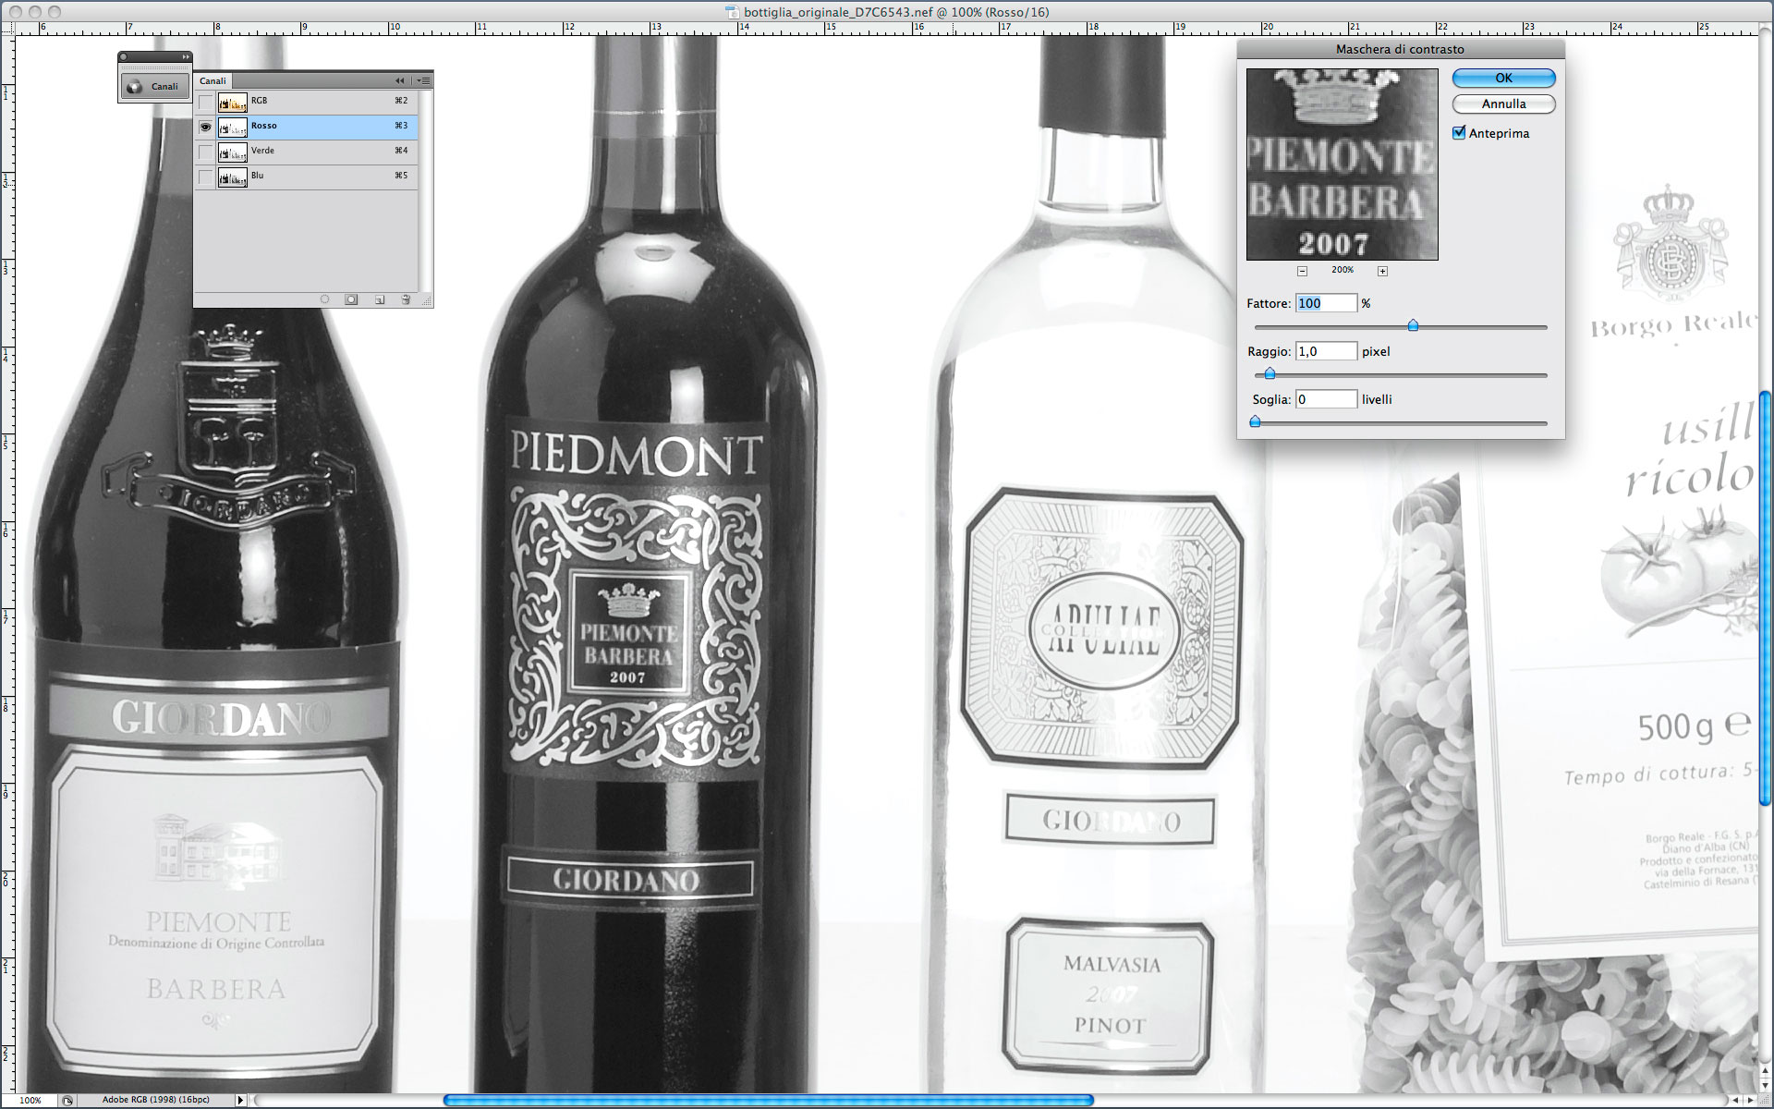Select the RGB composite channel row

pyautogui.click(x=306, y=102)
